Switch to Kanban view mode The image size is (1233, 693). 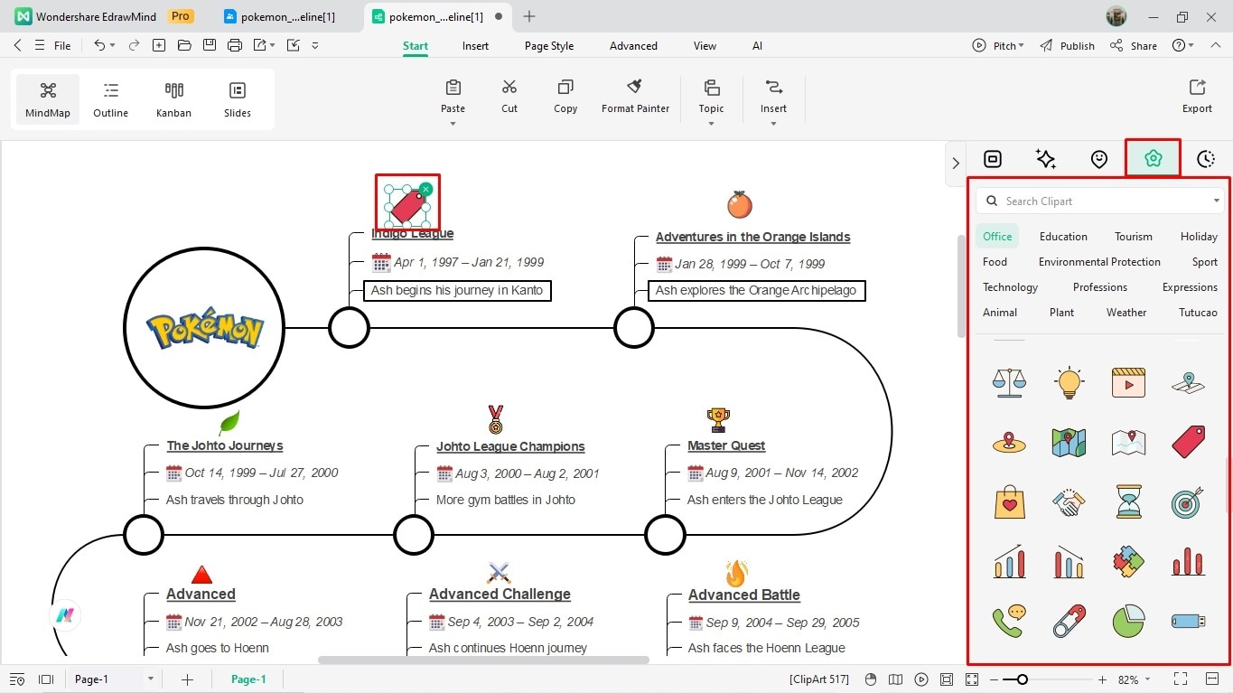pos(173,99)
